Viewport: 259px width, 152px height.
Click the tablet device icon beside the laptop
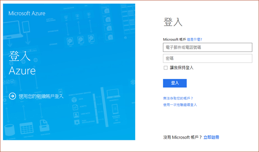tap(26, 27)
